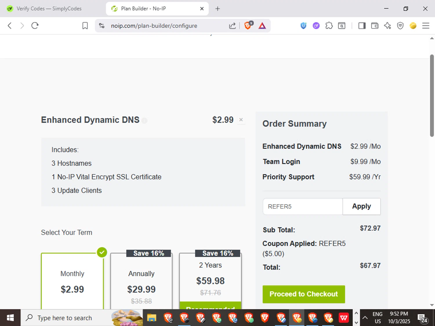435x326 pixels.
Task: Open the Brave Shields lion icon
Action: click(248, 26)
